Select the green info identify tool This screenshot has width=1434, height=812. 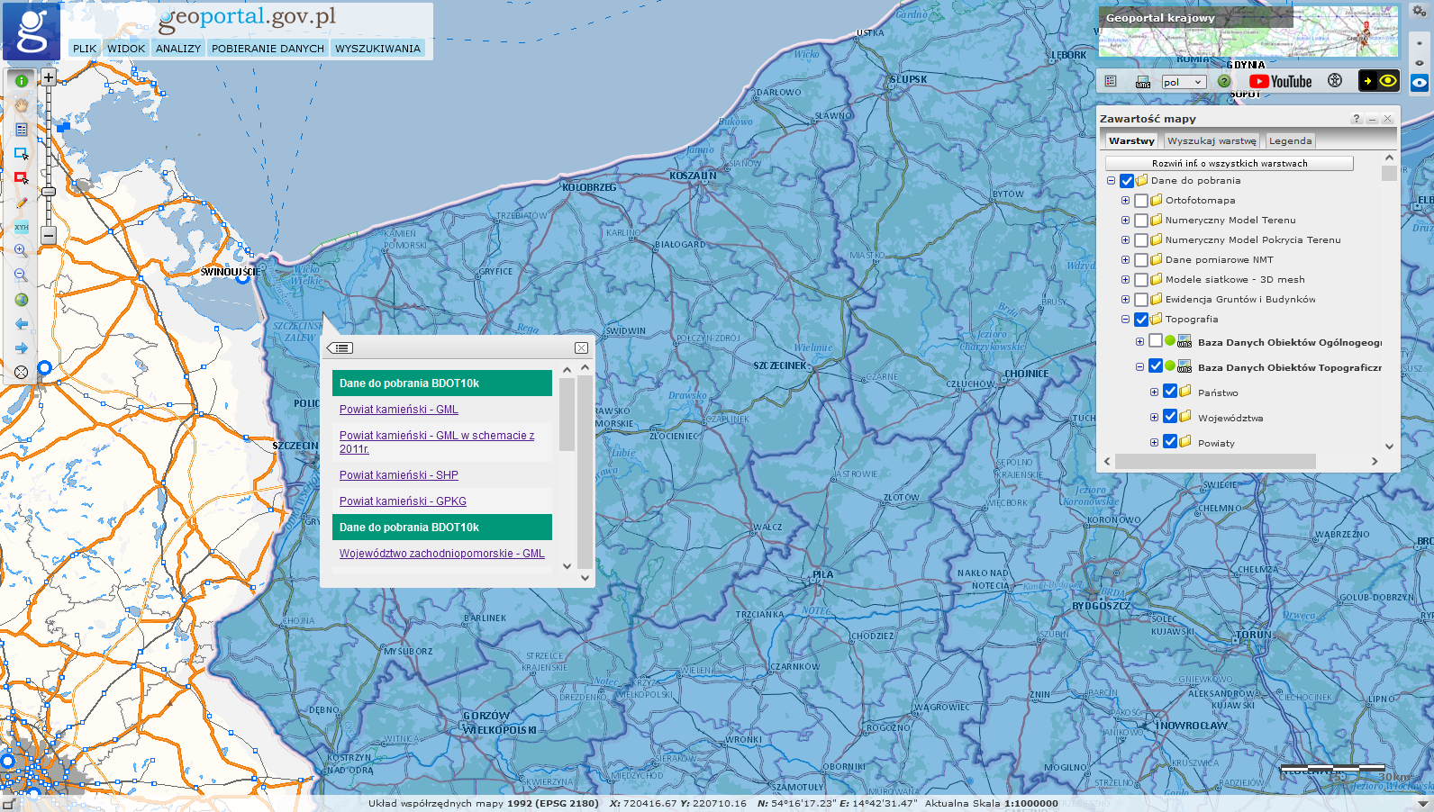pos(22,81)
